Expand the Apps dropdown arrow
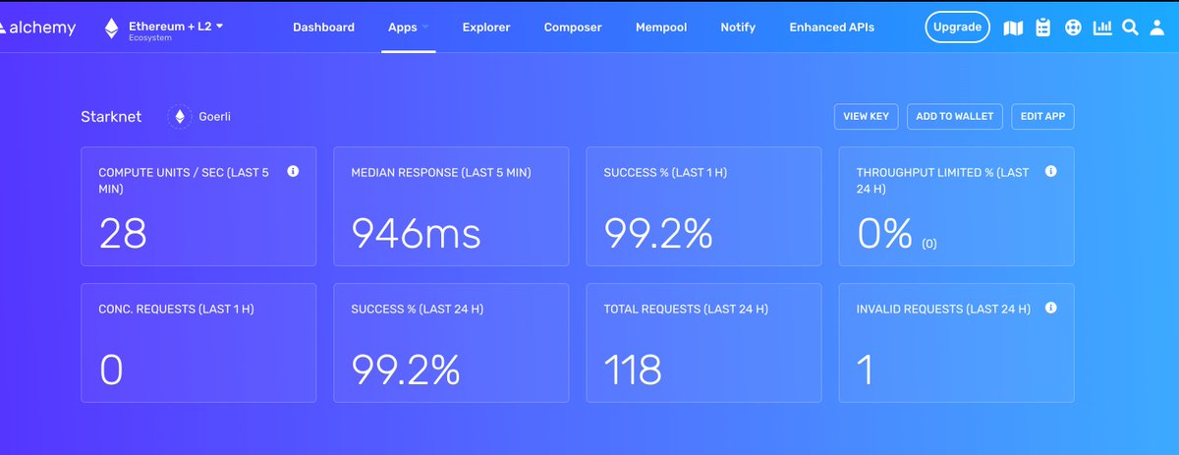This screenshot has width=1179, height=455. coord(425,28)
